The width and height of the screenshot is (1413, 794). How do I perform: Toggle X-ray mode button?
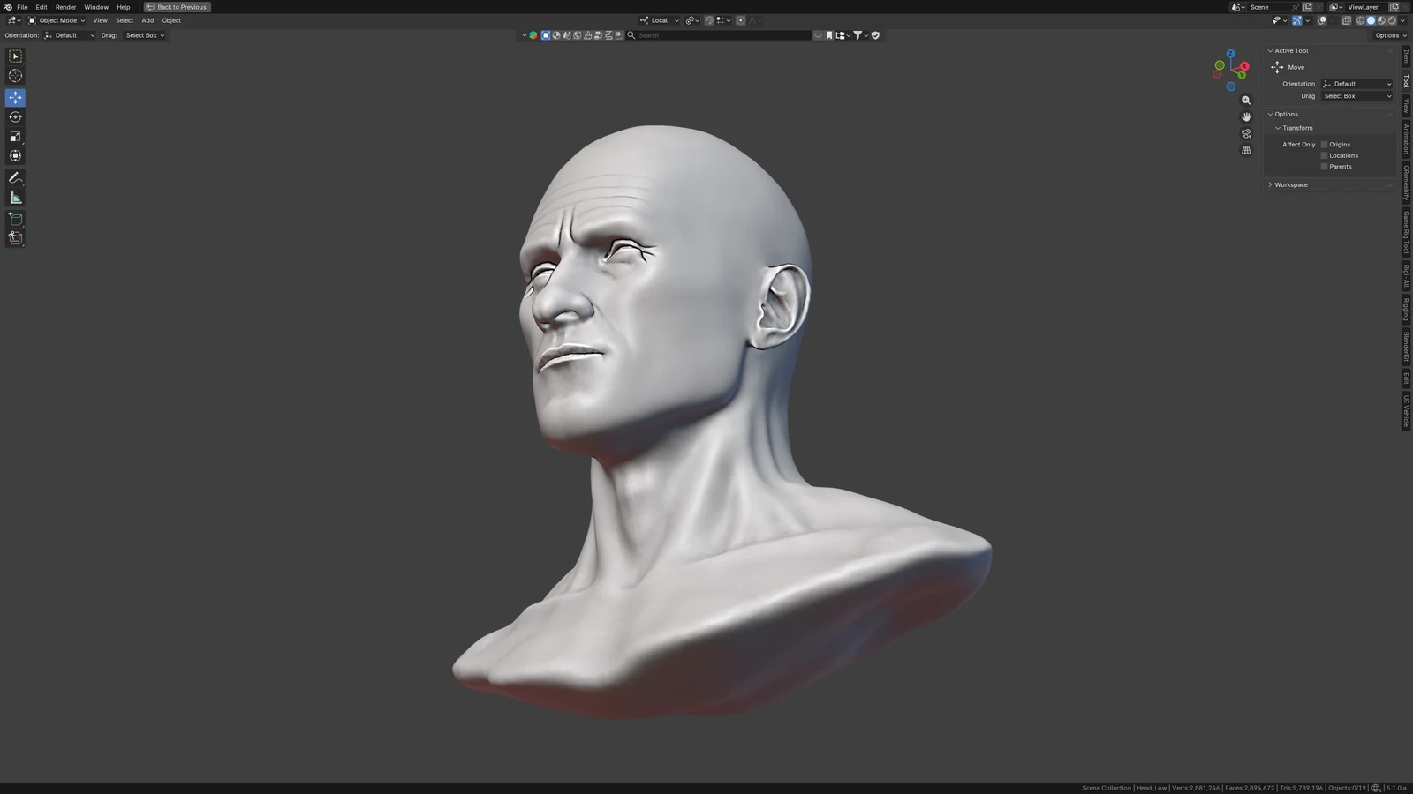coord(1347,20)
